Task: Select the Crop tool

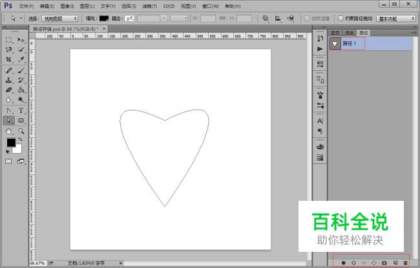Action: coord(8,59)
